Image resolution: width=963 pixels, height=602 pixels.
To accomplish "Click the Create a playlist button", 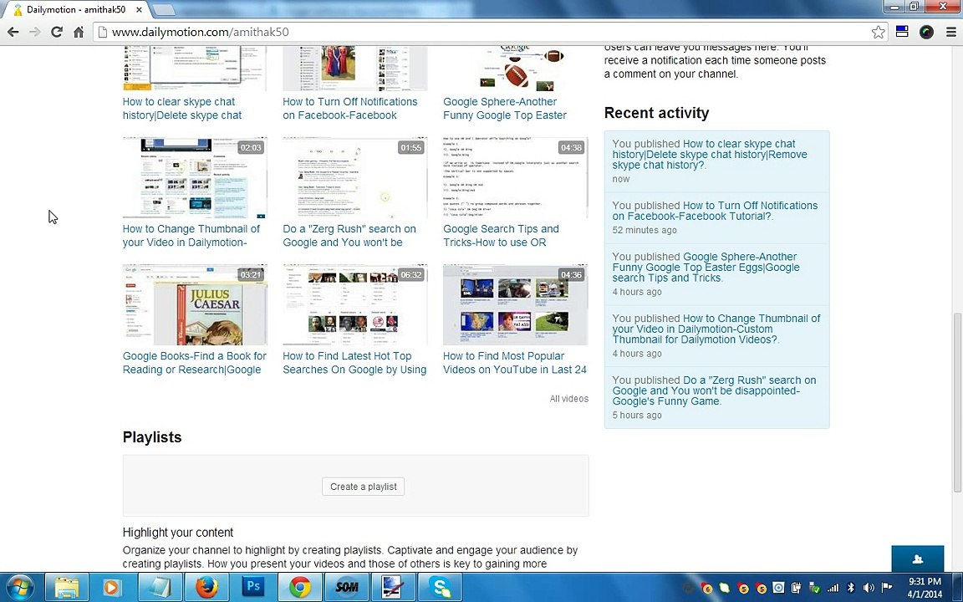I will [x=363, y=487].
